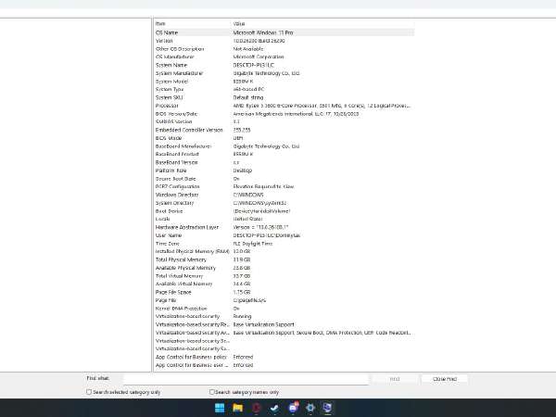Select the Microsoft Windows 11 Pro value
The height and width of the screenshot is (417, 556).
point(263,32)
